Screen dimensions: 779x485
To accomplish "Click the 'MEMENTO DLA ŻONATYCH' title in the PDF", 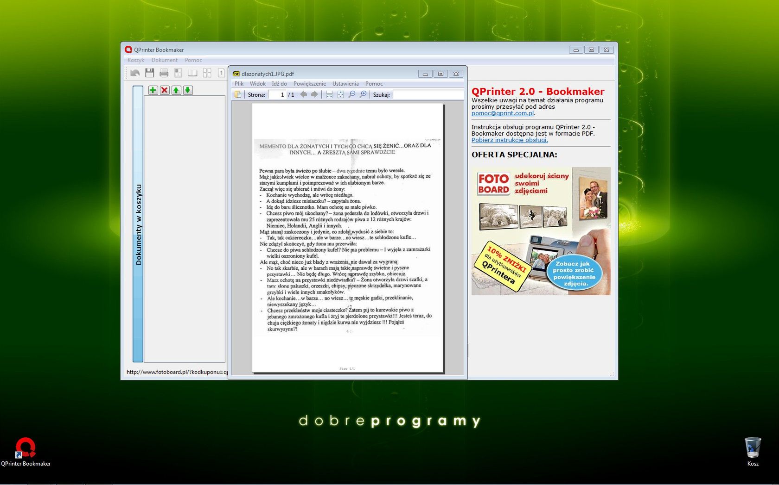I will (345, 149).
